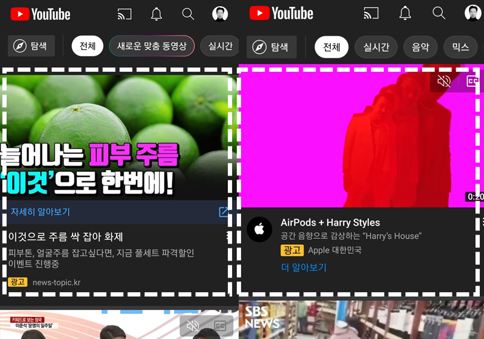The width and height of the screenshot is (484, 339).
Task: Click 광고 badge next to news-topic.kr
Action: tap(17, 282)
